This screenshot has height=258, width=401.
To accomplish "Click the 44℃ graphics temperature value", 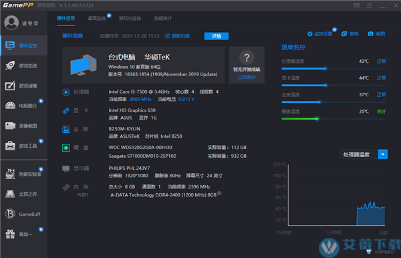I will 364,78.
